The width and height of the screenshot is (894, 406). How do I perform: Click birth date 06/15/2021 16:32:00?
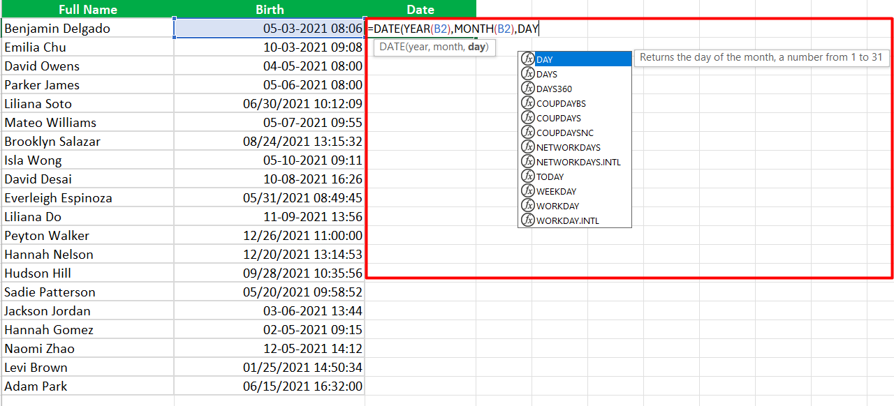270,386
